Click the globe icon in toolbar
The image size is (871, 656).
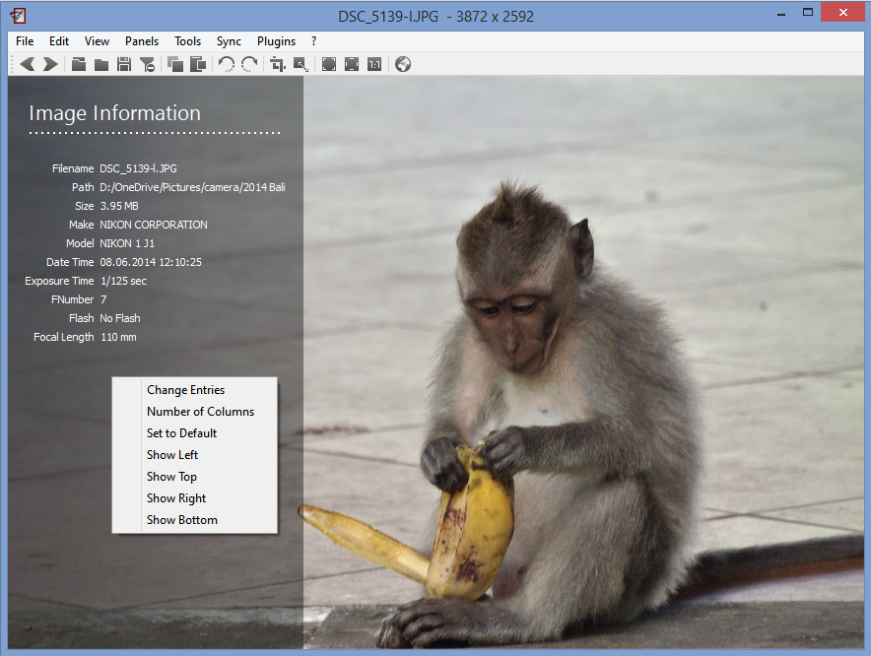(403, 64)
